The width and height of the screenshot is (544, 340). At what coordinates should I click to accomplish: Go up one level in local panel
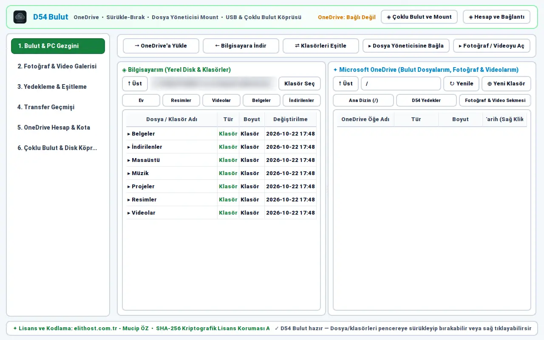tap(135, 84)
